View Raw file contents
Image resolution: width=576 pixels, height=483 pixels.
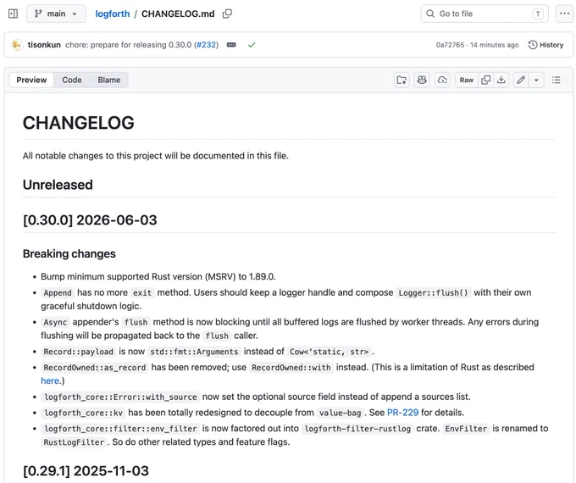(x=467, y=80)
